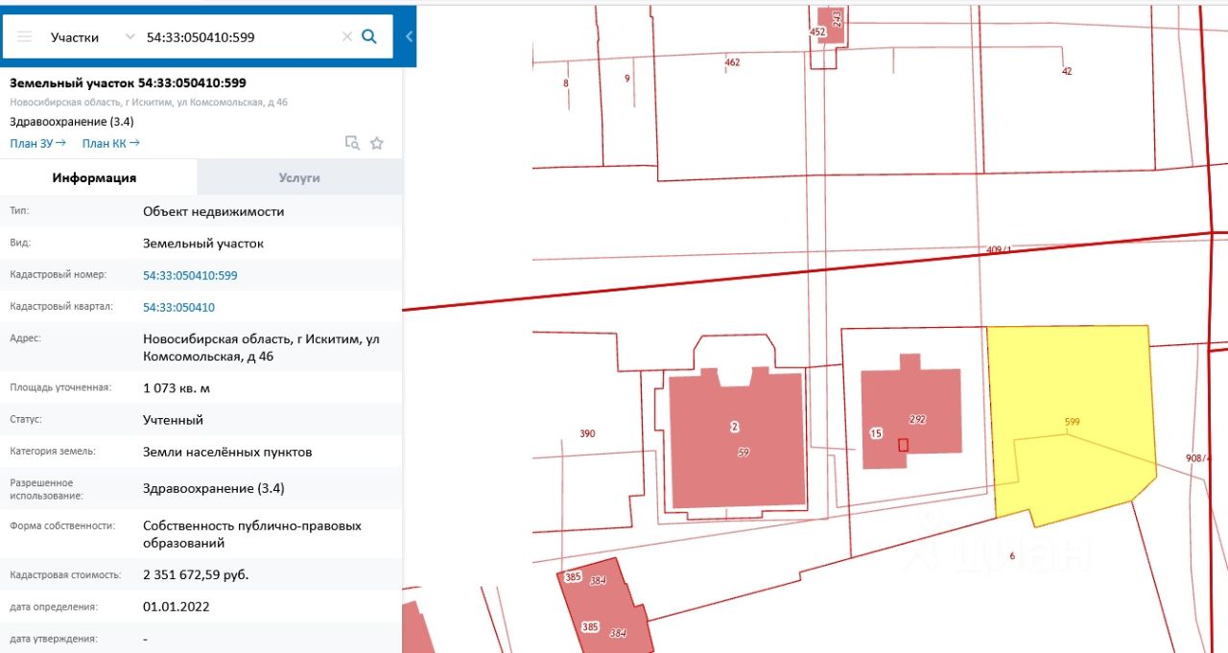Click cadastral number link 54:33:050410:599
Screen dimensions: 1228x653
click(x=190, y=275)
